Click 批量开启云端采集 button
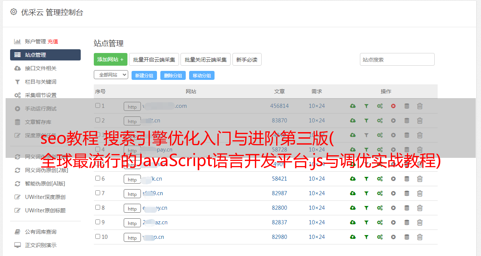 pos(154,59)
